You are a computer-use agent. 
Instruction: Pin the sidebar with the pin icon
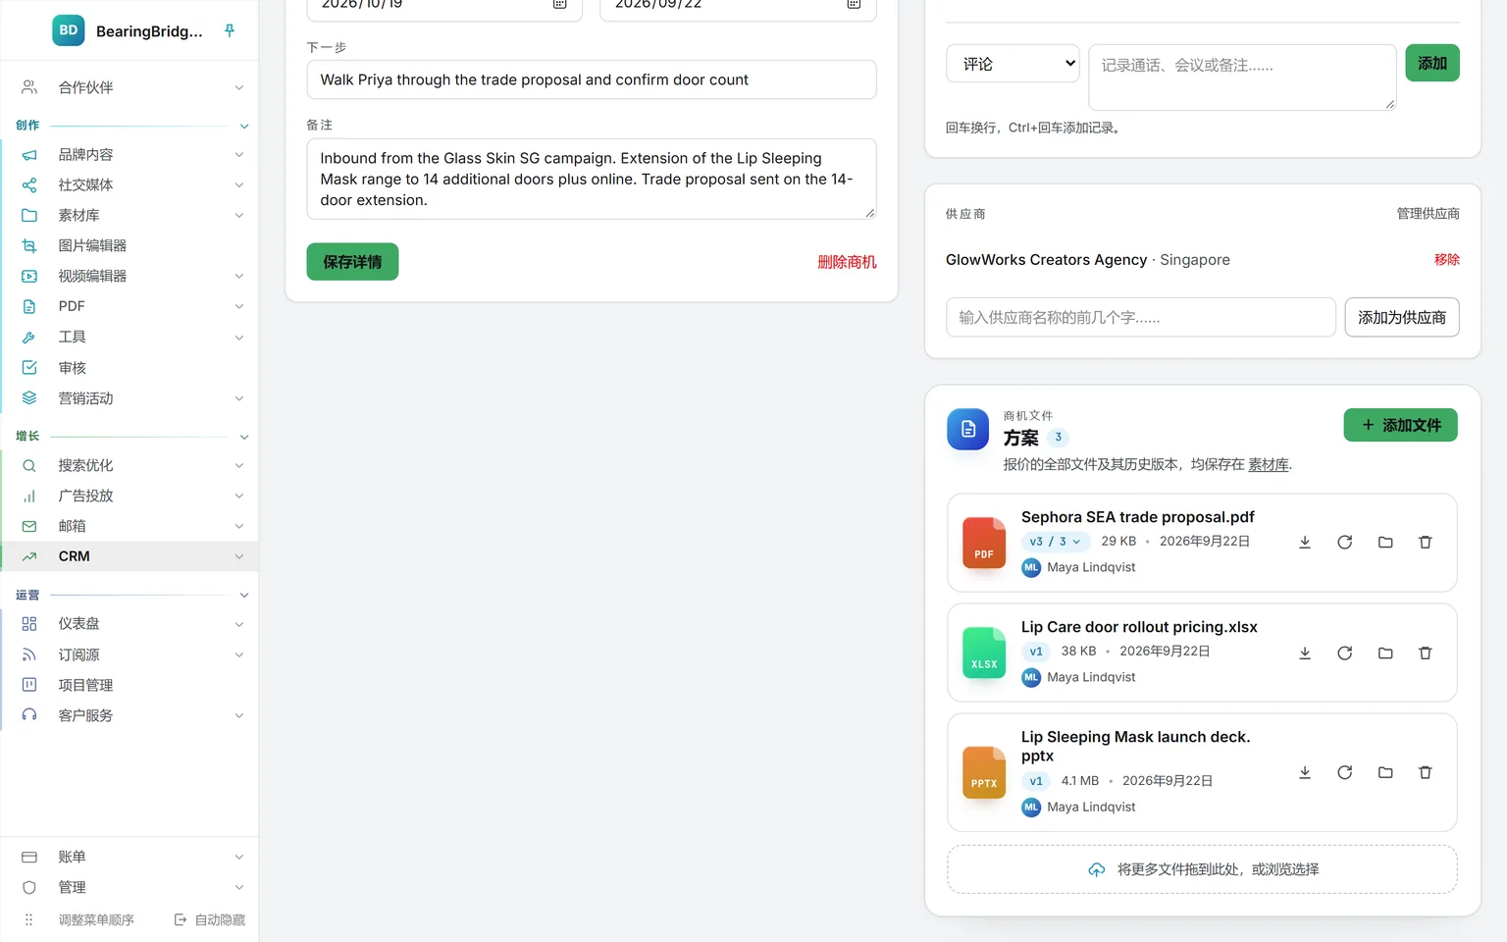coord(230,30)
